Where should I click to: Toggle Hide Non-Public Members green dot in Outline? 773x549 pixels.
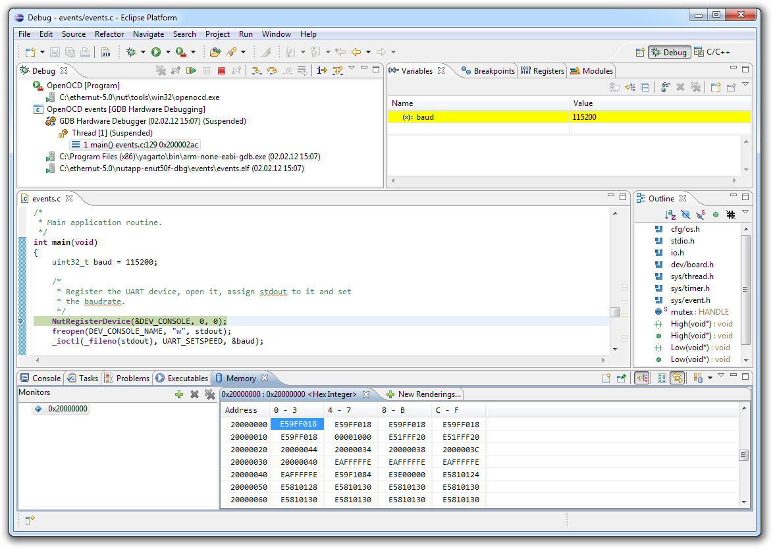click(x=715, y=215)
